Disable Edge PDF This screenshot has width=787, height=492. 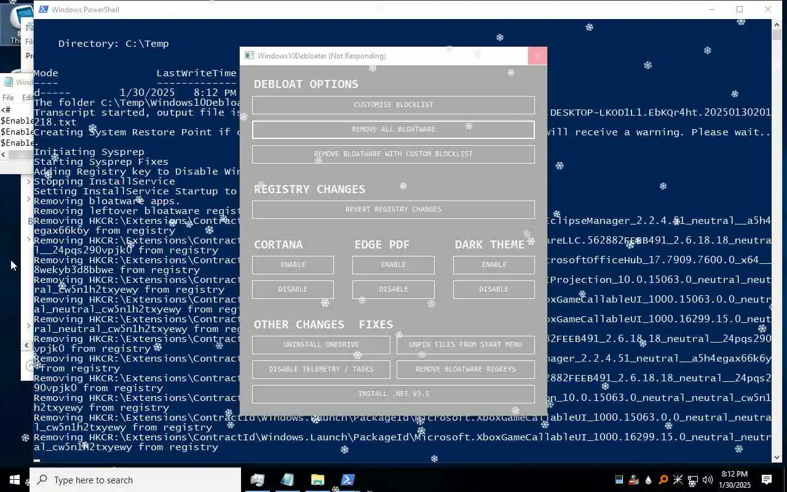393,290
